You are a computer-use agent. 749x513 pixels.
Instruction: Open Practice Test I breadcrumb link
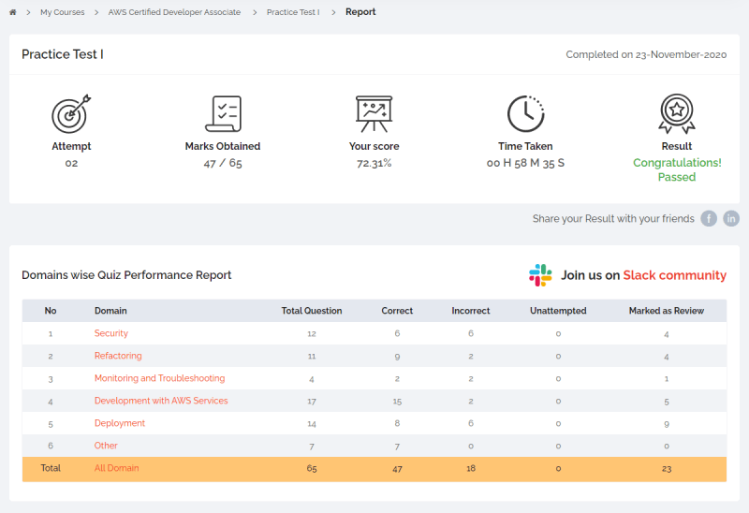click(x=293, y=12)
